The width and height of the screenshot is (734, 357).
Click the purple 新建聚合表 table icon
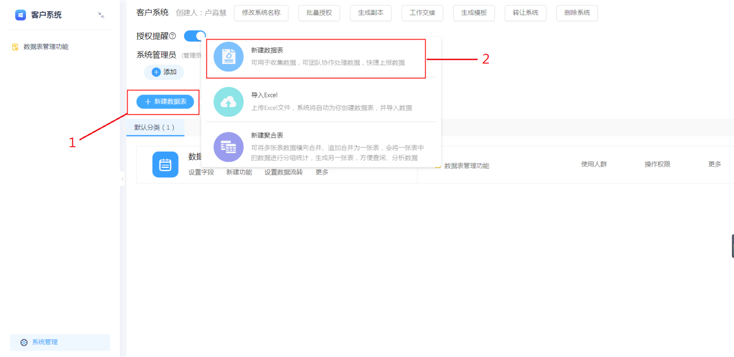click(229, 147)
